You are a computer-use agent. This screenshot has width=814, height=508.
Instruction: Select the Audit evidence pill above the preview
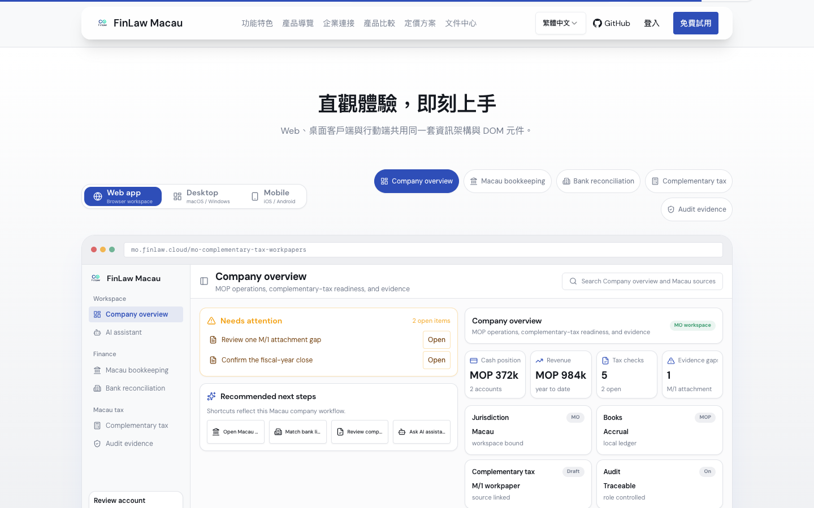pos(697,209)
